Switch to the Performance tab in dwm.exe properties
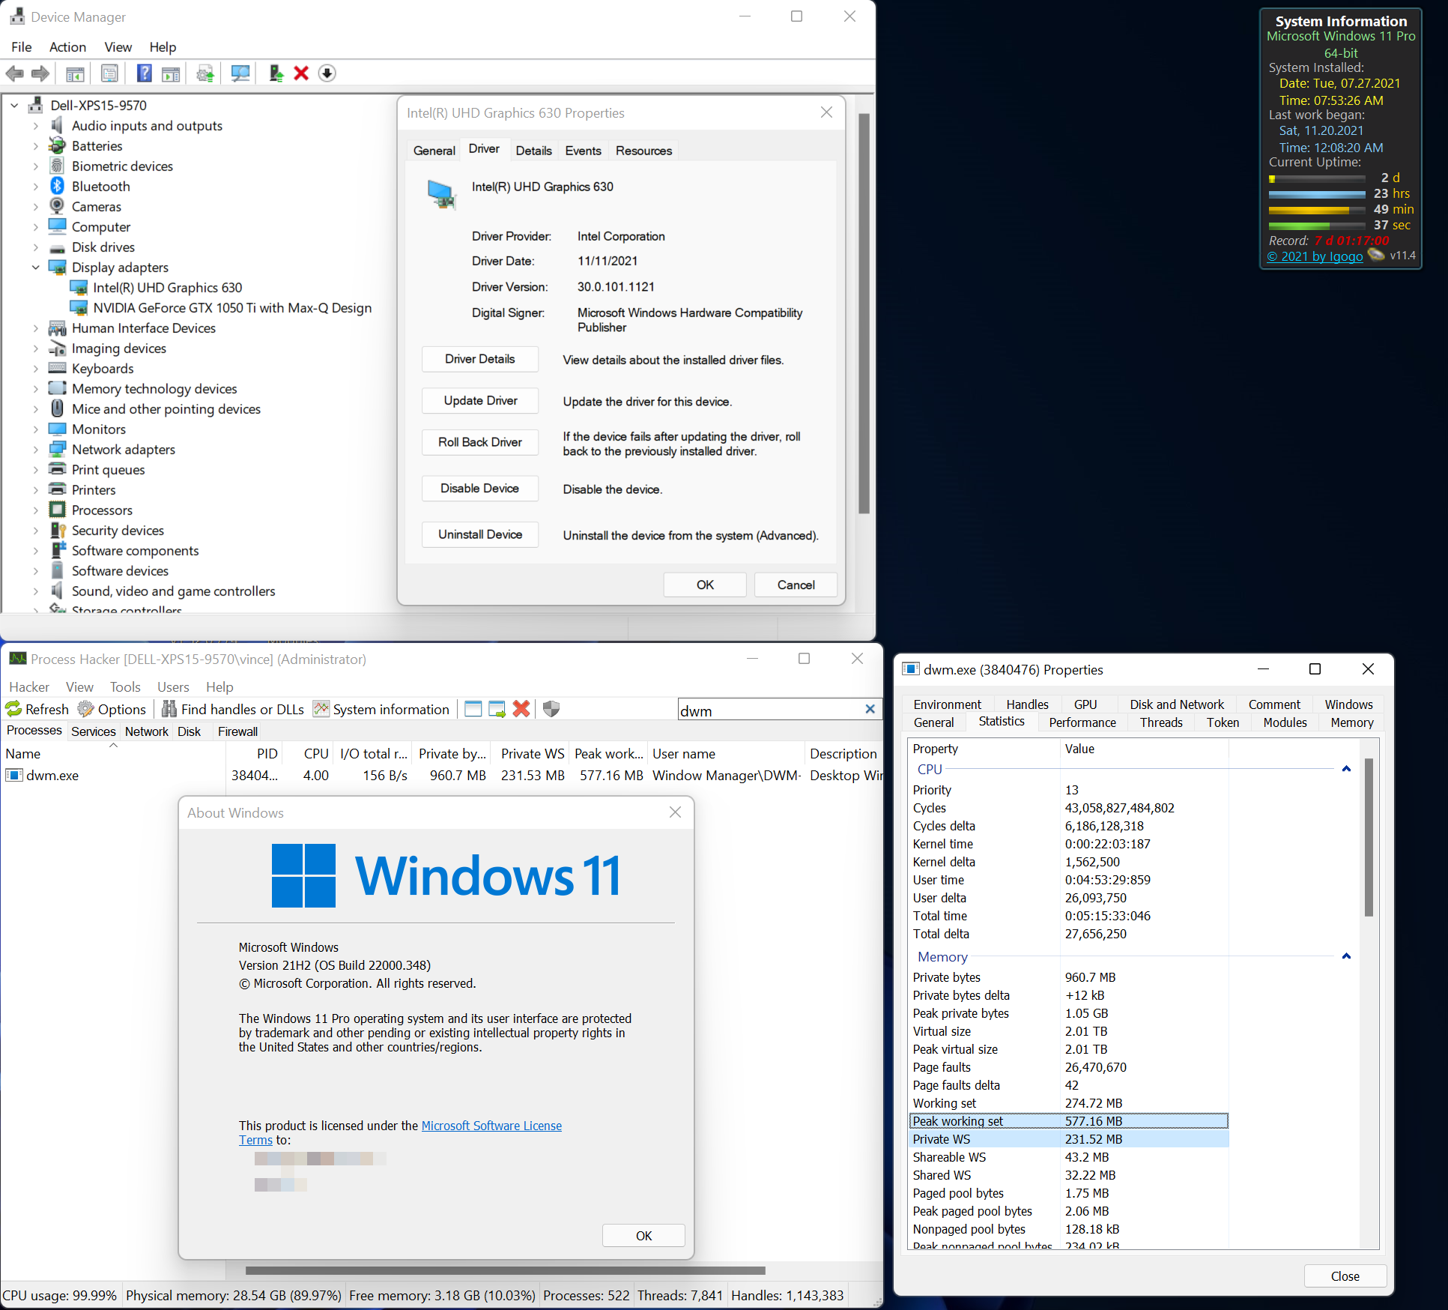Viewport: 1448px width, 1310px height. click(1082, 722)
